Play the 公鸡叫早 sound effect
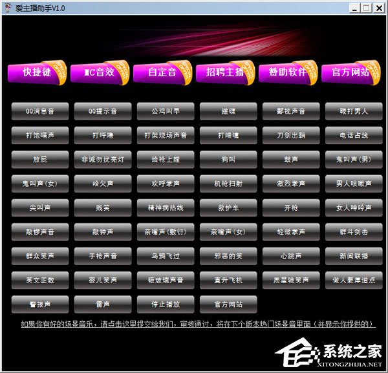Viewport: 388px width, 373px height. (166, 111)
